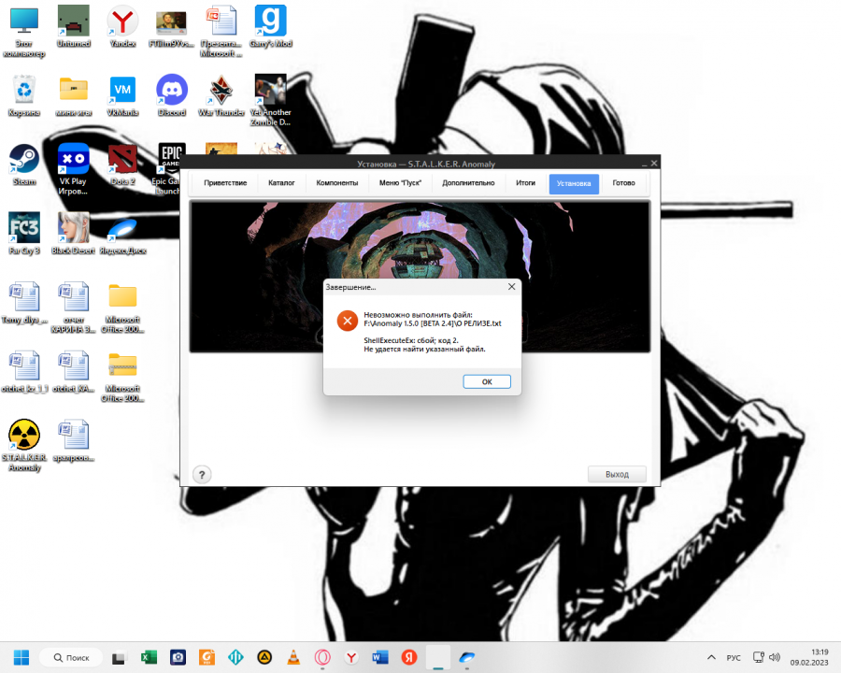Image resolution: width=841 pixels, height=673 pixels.
Task: Select the эралрсов... document on desktop
Action: [74, 440]
